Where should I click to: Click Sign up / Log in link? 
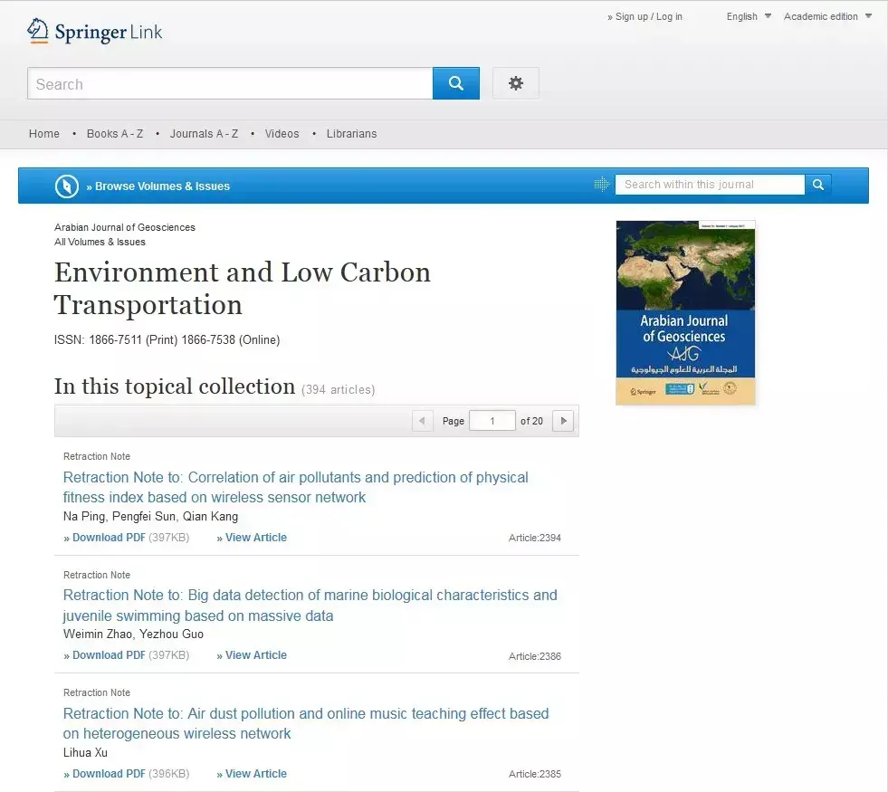tap(648, 16)
